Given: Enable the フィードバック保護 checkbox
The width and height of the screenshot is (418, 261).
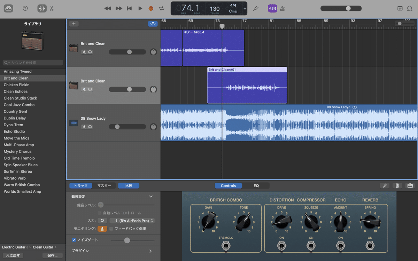Looking at the screenshot, I should click(111, 229).
